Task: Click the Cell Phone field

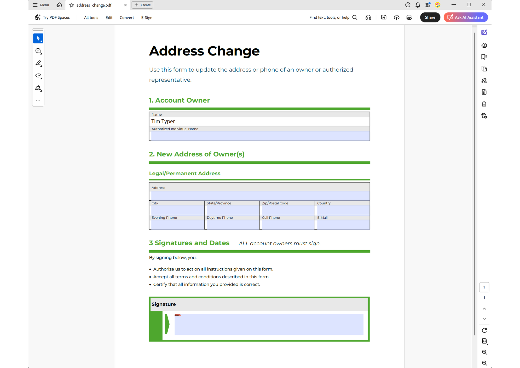Action: click(288, 225)
